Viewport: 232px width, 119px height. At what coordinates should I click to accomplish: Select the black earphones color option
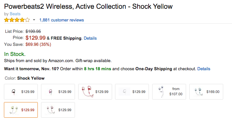click(21, 92)
